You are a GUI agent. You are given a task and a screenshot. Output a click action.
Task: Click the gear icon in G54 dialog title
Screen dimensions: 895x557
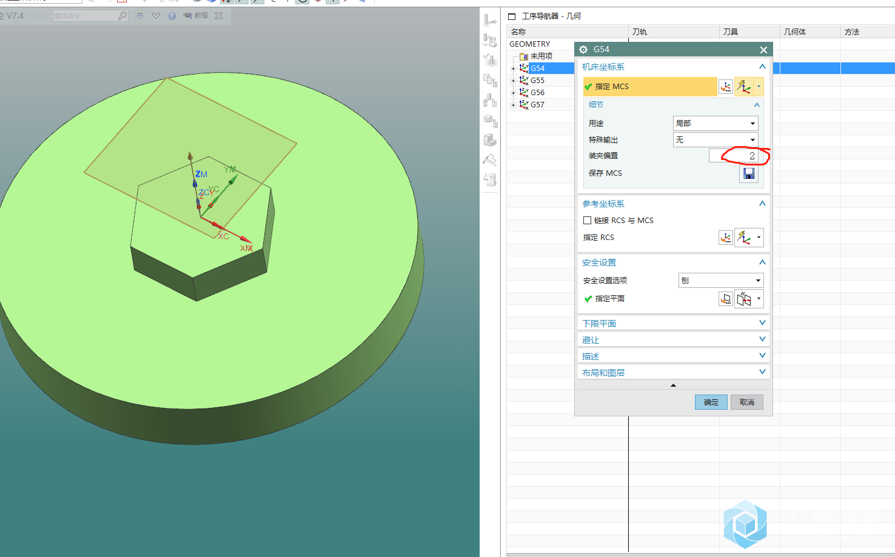[583, 50]
